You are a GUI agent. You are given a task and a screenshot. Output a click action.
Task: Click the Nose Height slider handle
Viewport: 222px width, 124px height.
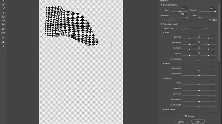click(199, 70)
